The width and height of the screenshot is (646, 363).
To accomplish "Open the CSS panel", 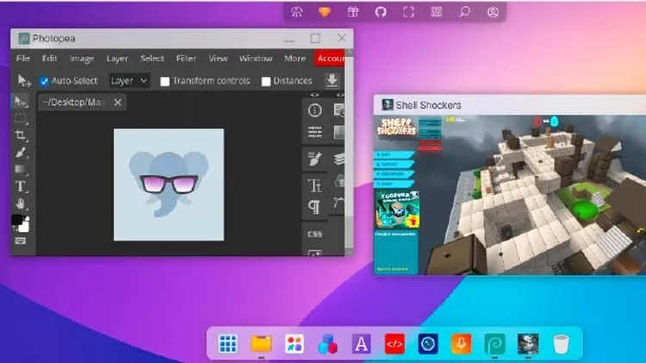I will 314,234.
